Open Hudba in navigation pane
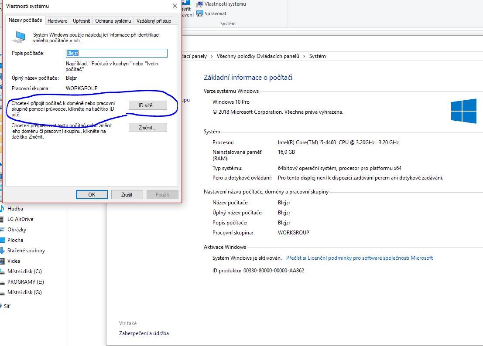The image size is (483, 346). click(15, 209)
